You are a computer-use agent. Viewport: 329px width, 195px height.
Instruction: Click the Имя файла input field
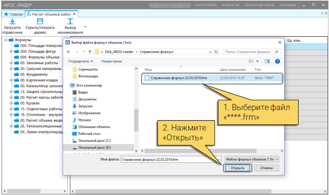171,159
